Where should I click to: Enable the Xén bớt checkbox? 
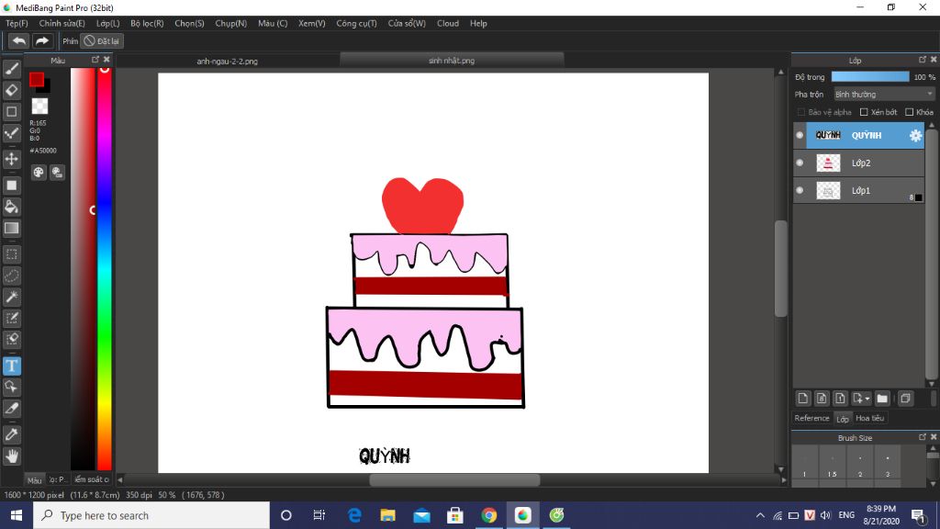point(864,112)
